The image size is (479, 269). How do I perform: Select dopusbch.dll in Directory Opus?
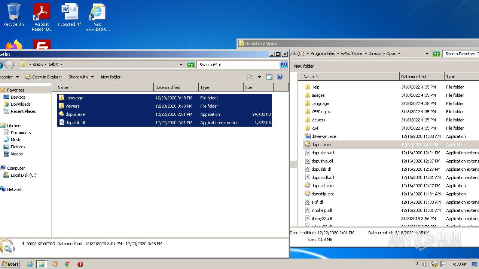coord(323,153)
